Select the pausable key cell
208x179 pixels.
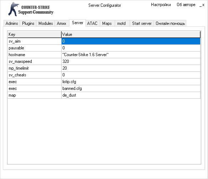tap(35, 48)
